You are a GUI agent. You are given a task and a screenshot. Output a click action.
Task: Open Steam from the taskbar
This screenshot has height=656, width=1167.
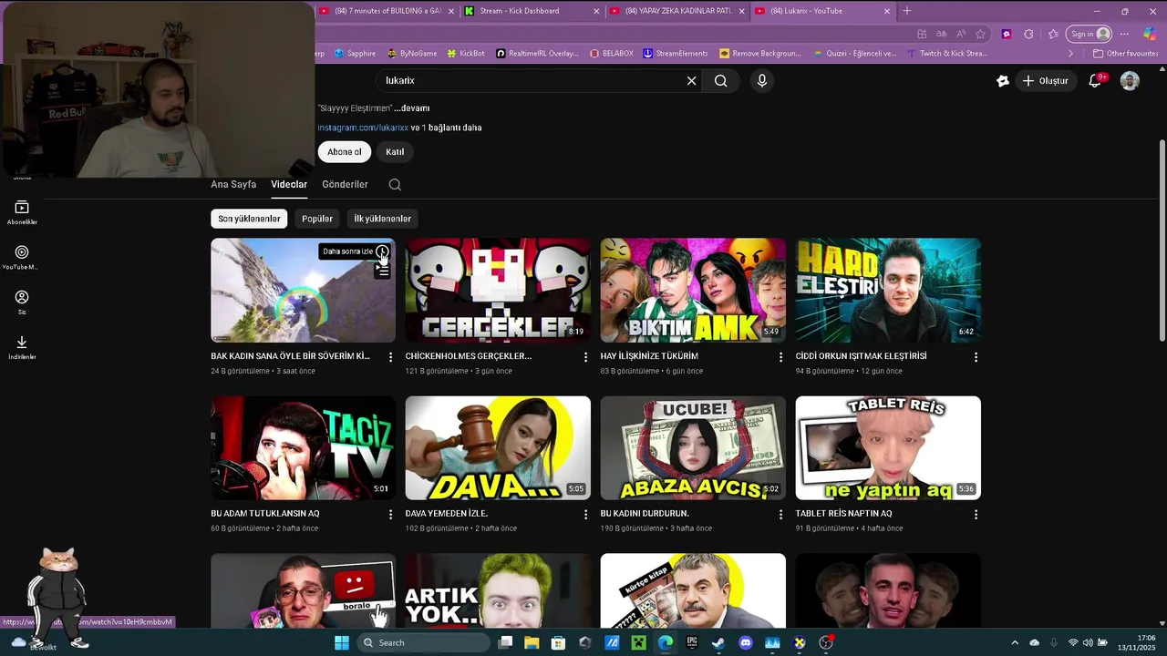pyautogui.click(x=718, y=642)
